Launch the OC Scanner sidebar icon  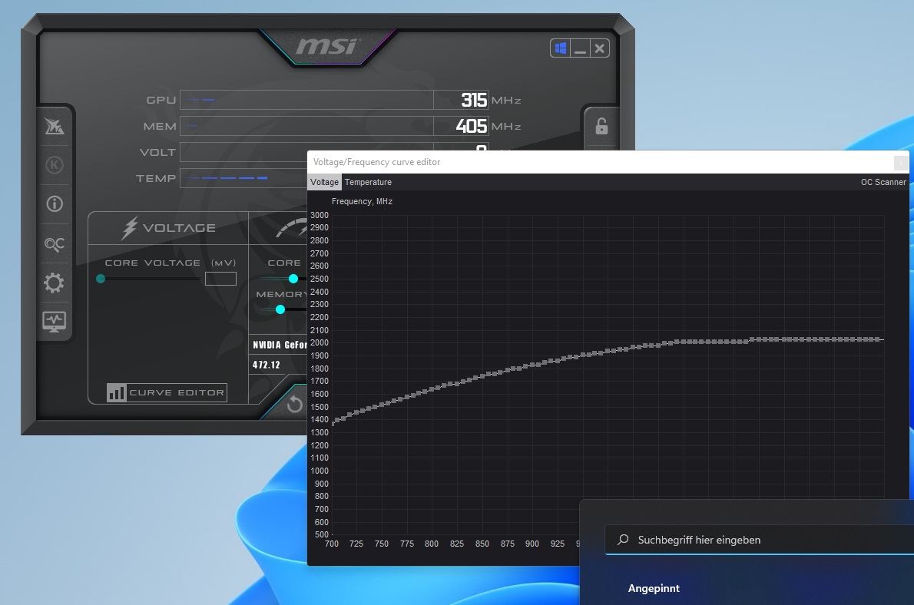55,244
